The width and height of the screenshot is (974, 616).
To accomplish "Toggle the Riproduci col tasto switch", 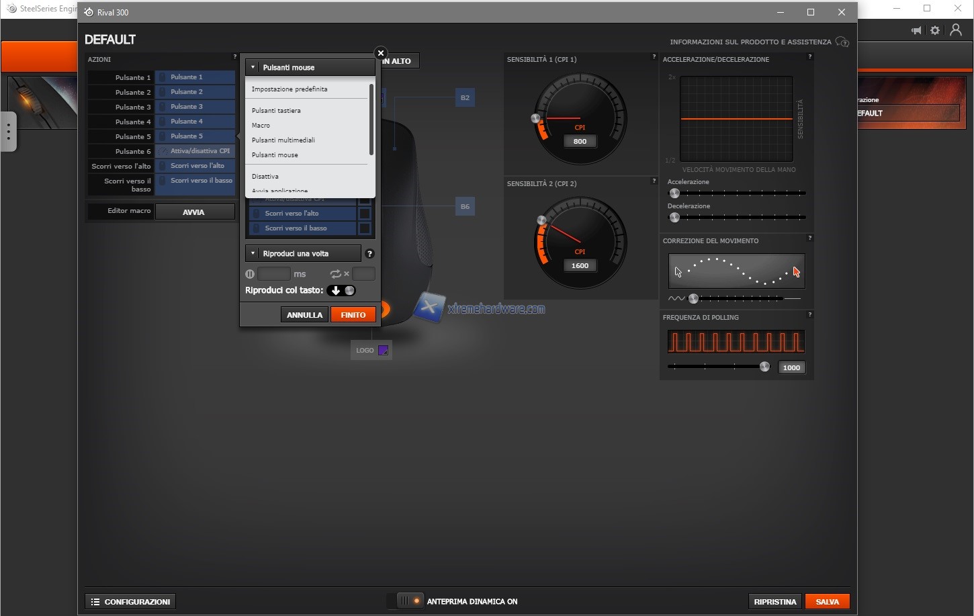I will (x=341, y=291).
